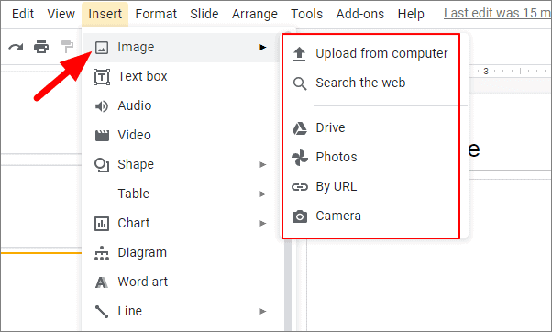Viewport: 552px width, 332px height.
Task: Select the paint format roller icon
Action: click(67, 47)
